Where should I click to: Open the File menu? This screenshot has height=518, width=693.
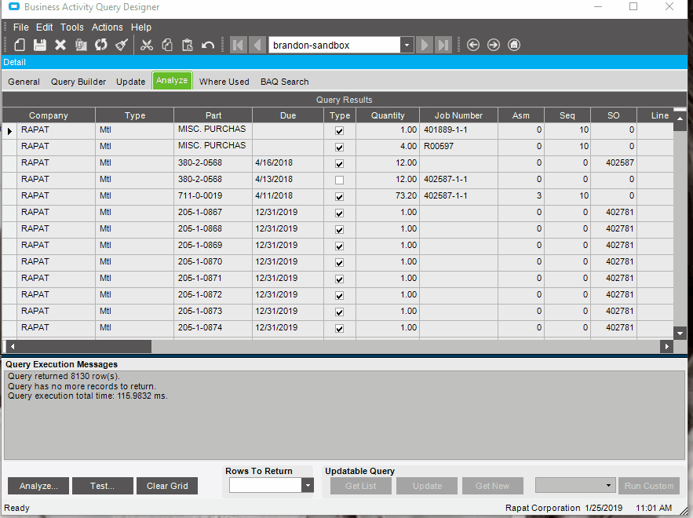(20, 27)
